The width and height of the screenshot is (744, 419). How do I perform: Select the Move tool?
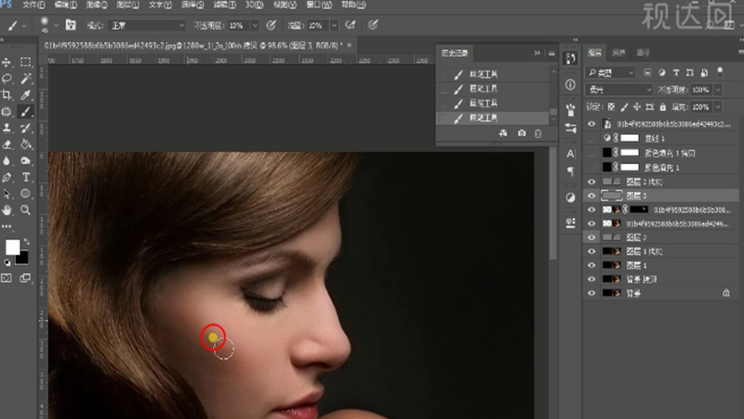[7, 62]
